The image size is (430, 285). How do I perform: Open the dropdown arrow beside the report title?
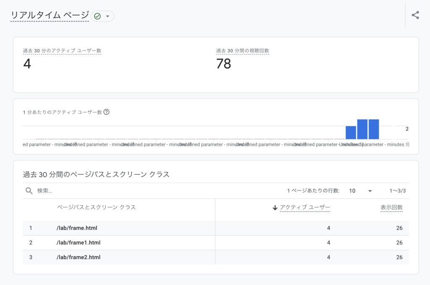[107, 16]
